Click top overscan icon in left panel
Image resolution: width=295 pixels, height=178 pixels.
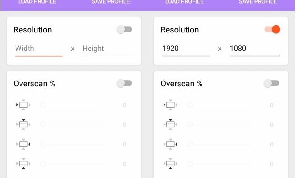click(23, 125)
